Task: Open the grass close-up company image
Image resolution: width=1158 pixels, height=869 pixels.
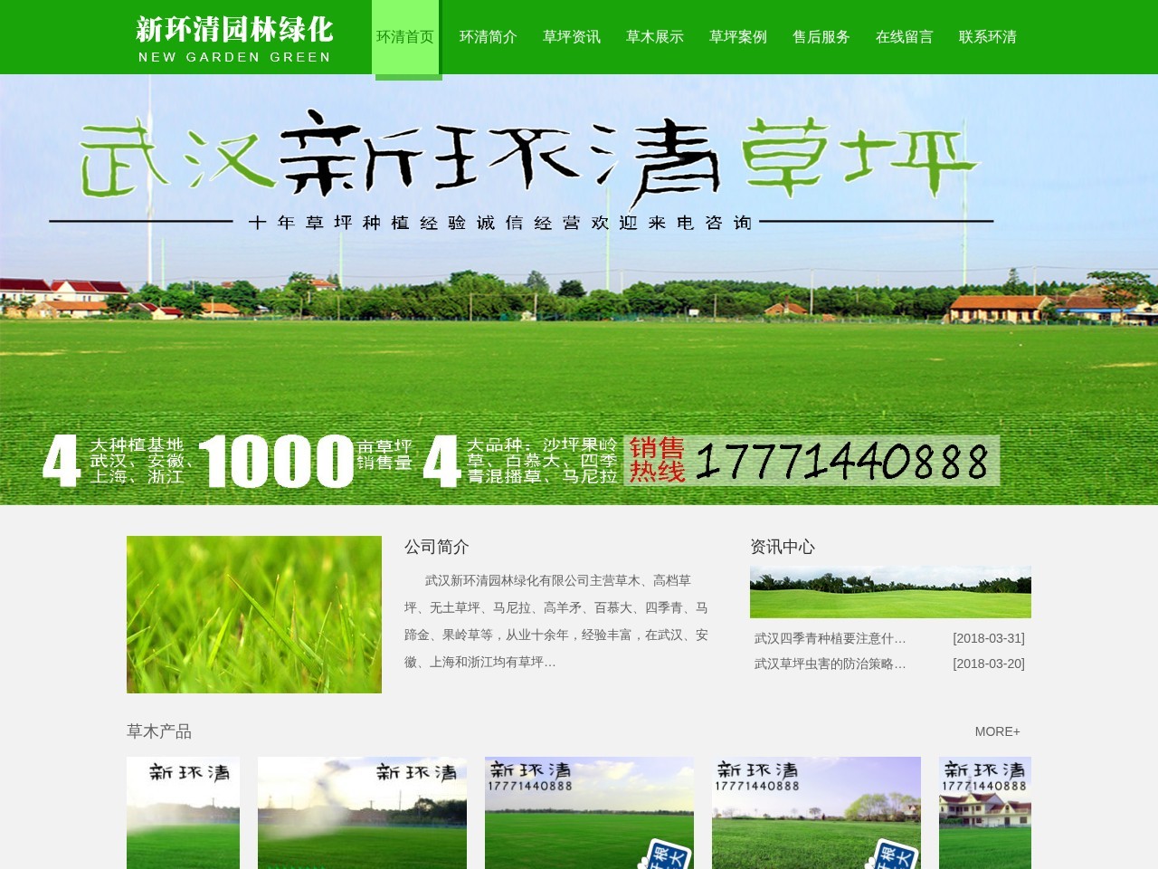Action: tap(254, 615)
